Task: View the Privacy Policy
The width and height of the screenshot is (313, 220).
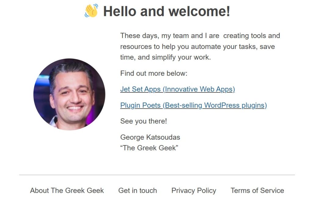Action: (194, 191)
